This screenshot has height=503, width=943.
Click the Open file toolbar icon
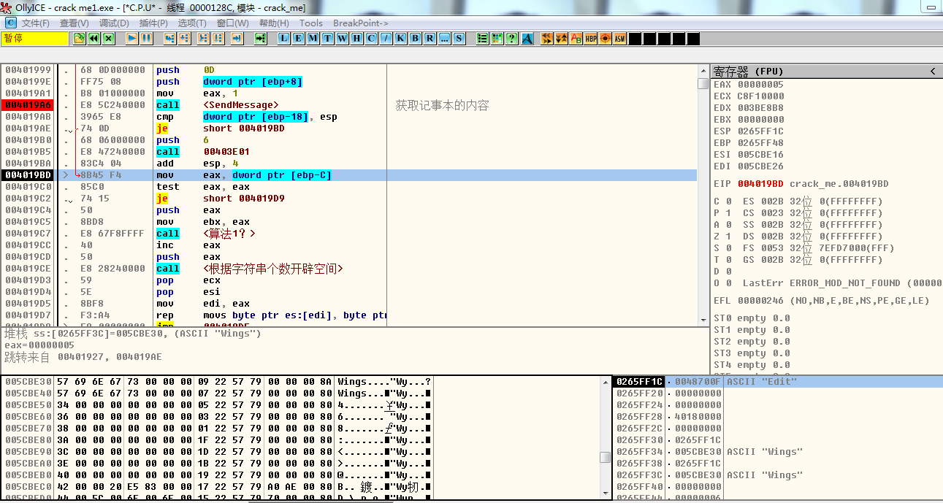coord(80,38)
